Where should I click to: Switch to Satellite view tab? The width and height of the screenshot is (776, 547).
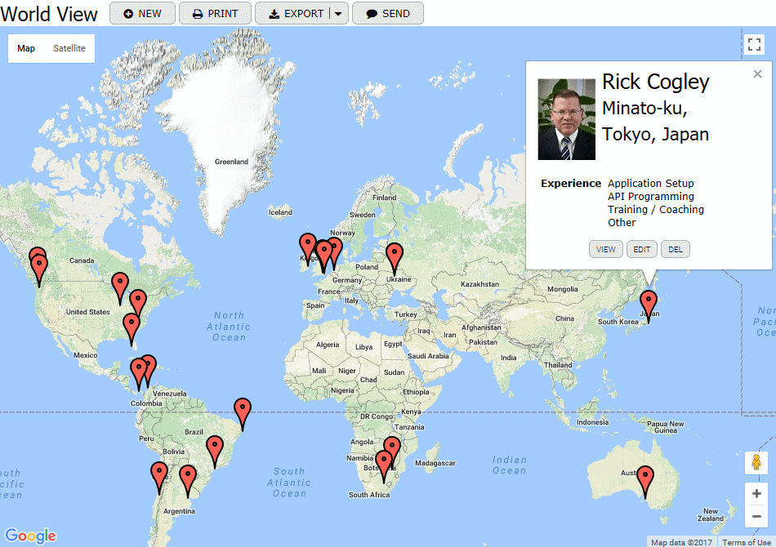pyautogui.click(x=69, y=48)
